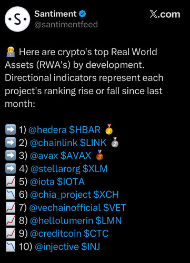Screen dimensions: 190x263
Task: Click the rising chart emoji beside iota
Action: (x=11, y=181)
